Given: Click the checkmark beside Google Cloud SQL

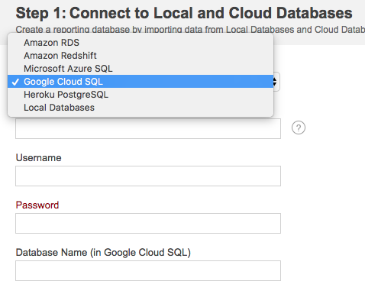Looking at the screenshot, I should 15,82.
